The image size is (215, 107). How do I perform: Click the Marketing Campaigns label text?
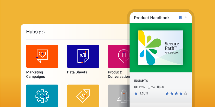[x=35, y=74]
